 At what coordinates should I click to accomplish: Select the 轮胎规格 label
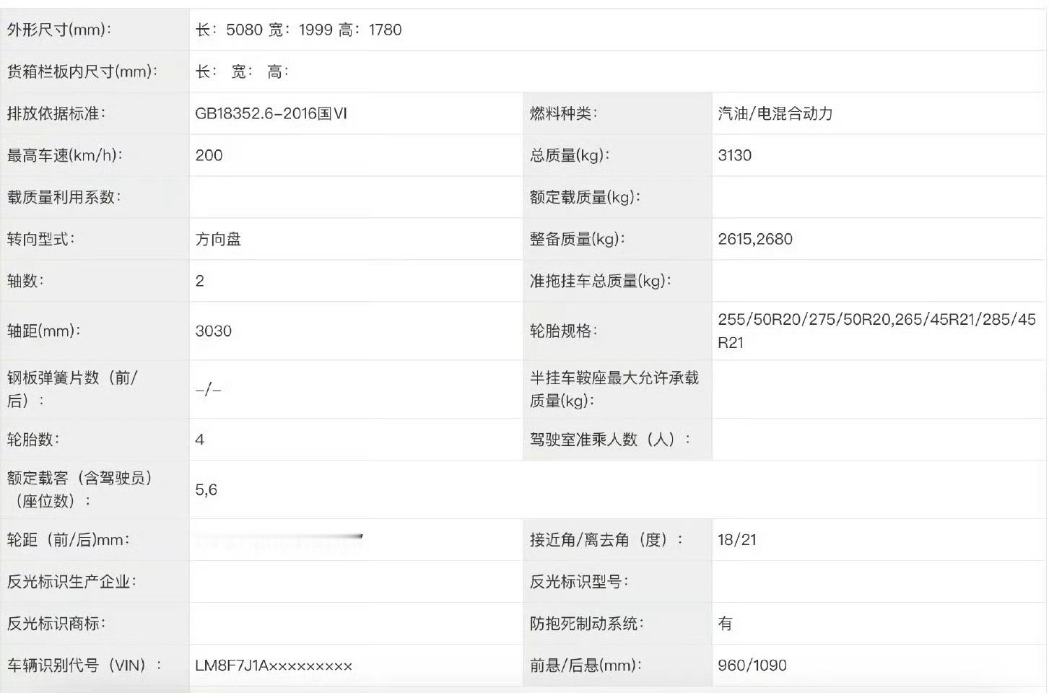pos(564,331)
